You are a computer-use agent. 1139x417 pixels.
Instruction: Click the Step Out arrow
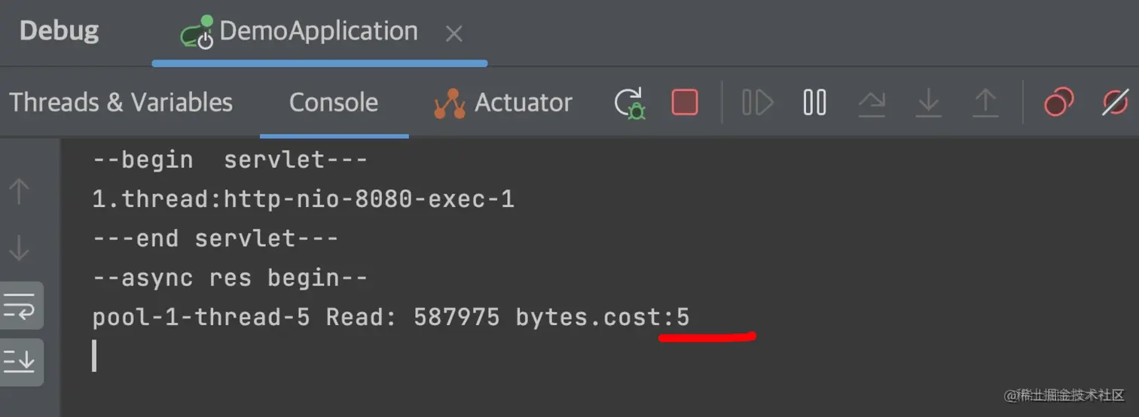click(x=985, y=103)
